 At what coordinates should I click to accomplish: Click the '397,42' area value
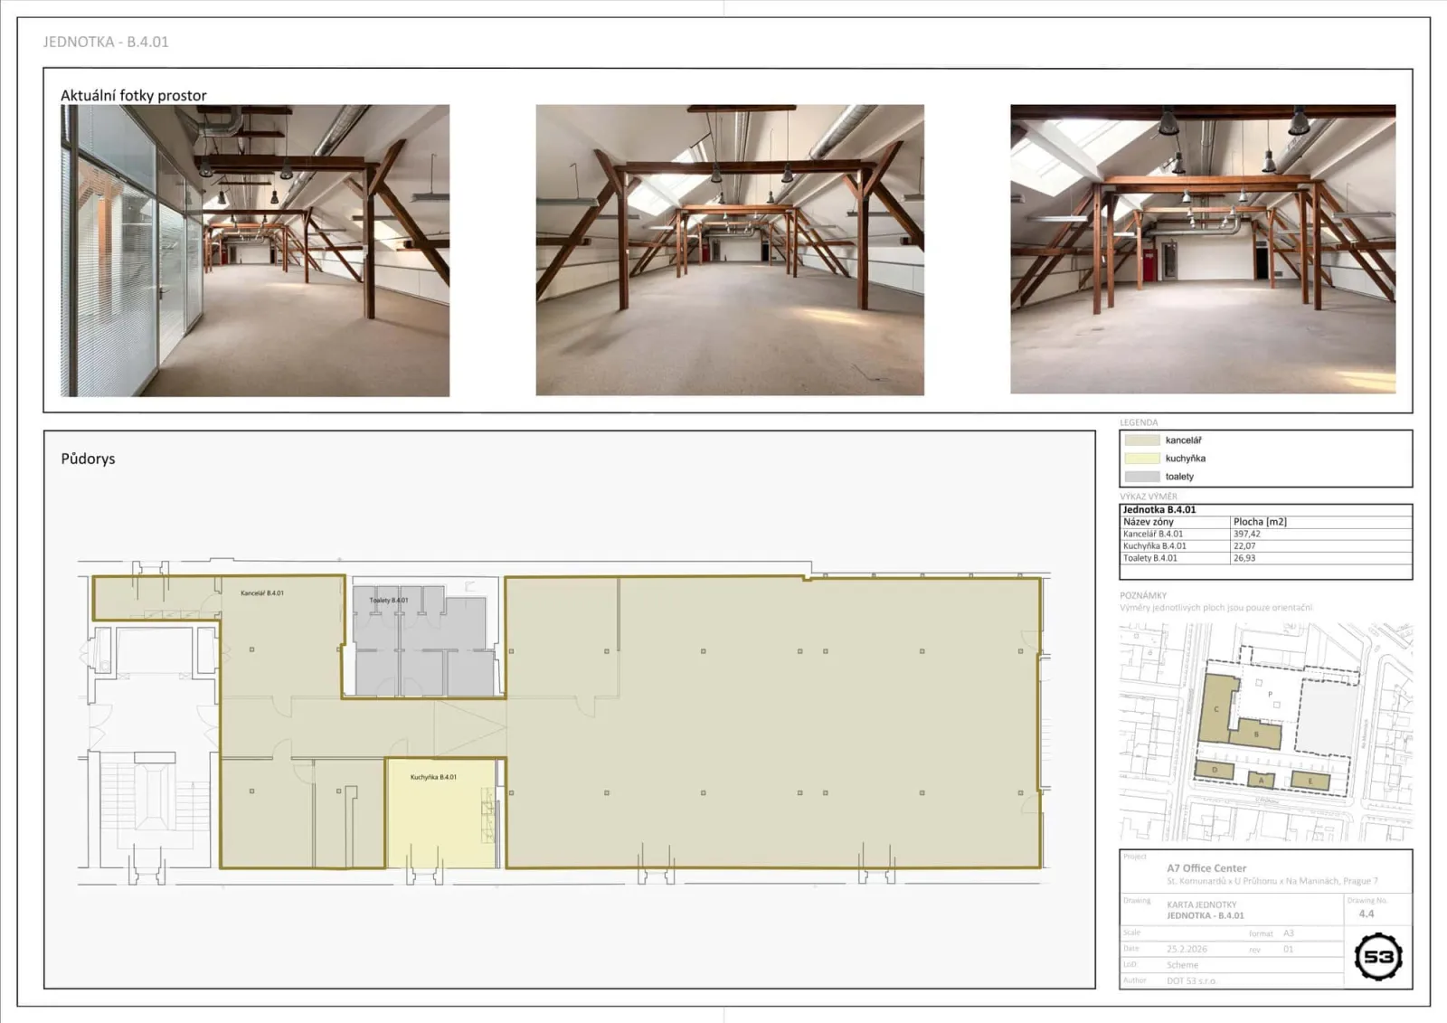[x=1247, y=534]
